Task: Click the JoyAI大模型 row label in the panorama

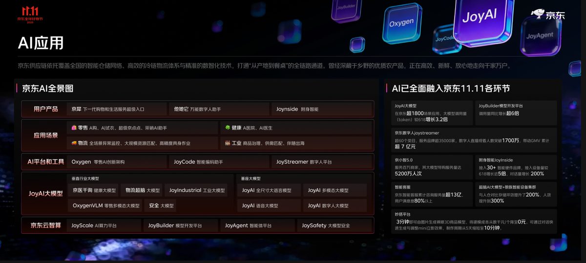Action: point(45,193)
